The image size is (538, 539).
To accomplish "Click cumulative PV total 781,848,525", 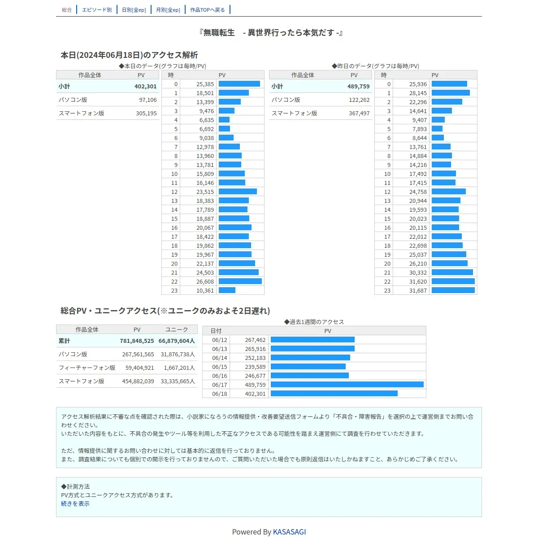I will pyautogui.click(x=137, y=341).
